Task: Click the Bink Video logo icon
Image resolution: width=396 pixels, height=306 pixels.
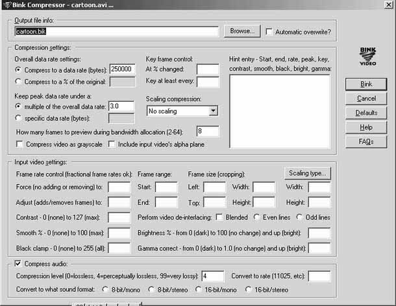Action: [367, 56]
